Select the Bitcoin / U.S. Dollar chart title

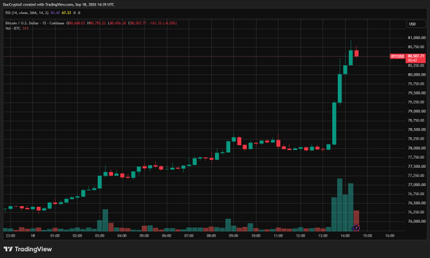pyautogui.click(x=35, y=23)
